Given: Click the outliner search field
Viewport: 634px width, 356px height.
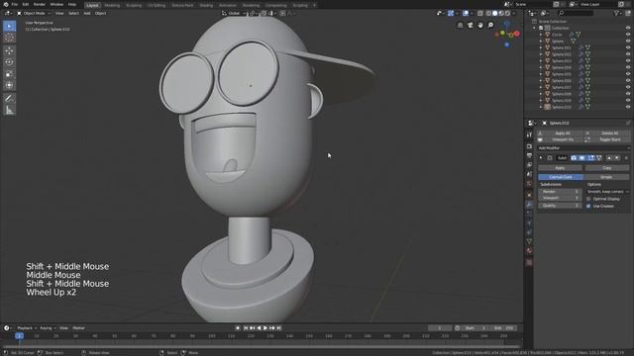Looking at the screenshot, I should point(576,13).
